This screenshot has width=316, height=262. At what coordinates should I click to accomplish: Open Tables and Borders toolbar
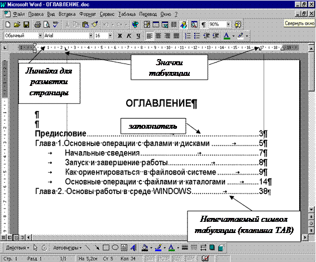(147, 25)
